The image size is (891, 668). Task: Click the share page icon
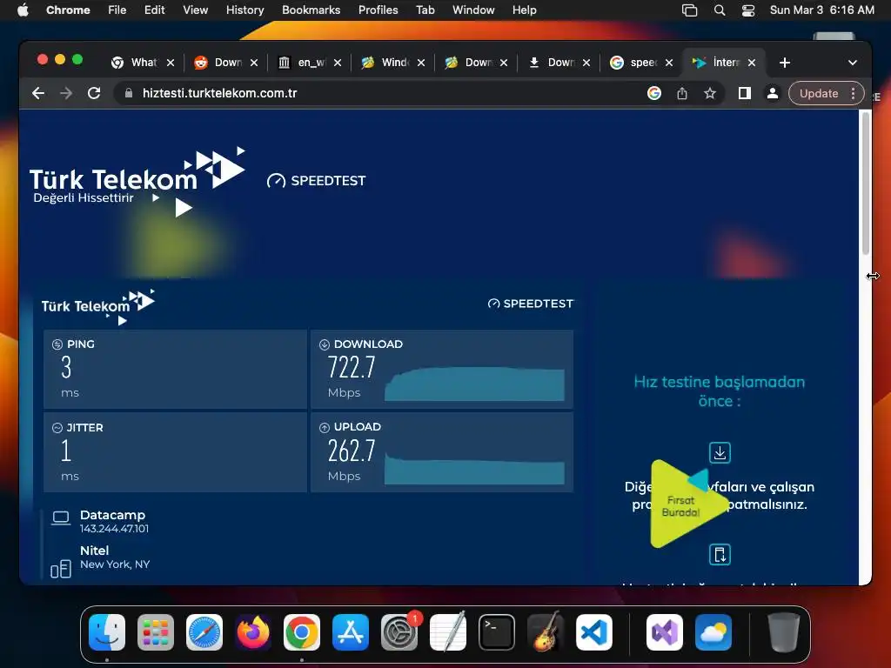coord(682,93)
